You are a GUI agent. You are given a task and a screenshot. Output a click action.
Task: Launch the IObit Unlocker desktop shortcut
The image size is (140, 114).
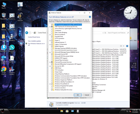20,17
